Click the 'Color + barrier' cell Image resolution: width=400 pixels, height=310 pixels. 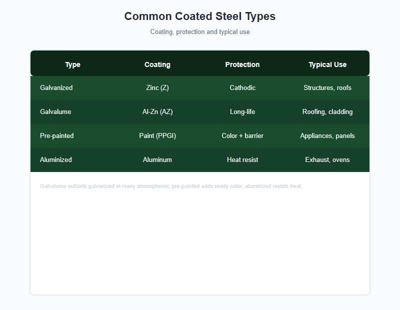tap(242, 135)
